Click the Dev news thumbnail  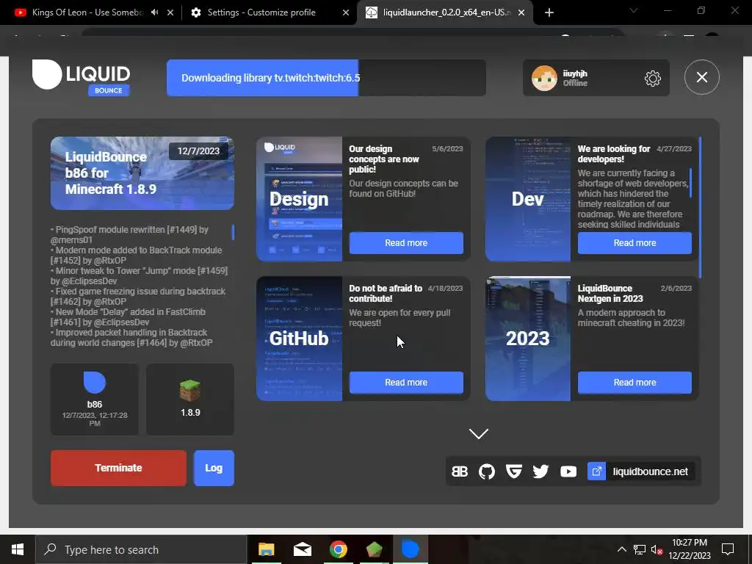point(528,199)
